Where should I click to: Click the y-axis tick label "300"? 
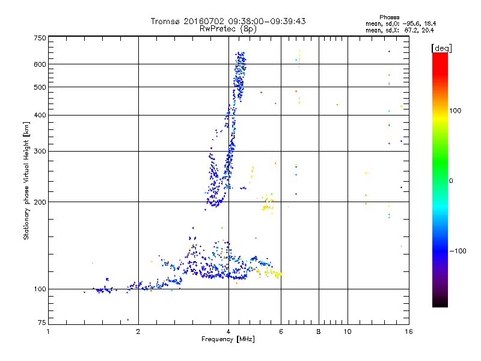(x=40, y=152)
